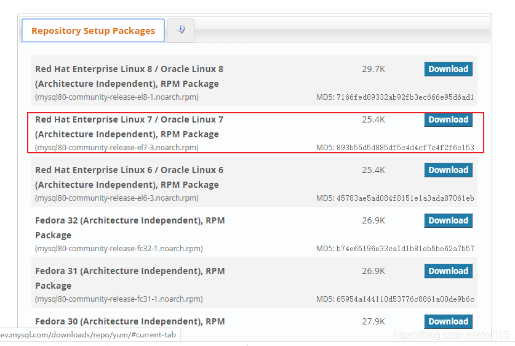Select the Fedora 30 package title

[x=130, y=321]
